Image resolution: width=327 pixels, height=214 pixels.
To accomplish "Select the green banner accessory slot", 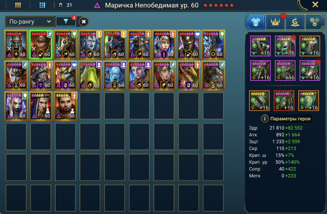I will coord(308,100).
